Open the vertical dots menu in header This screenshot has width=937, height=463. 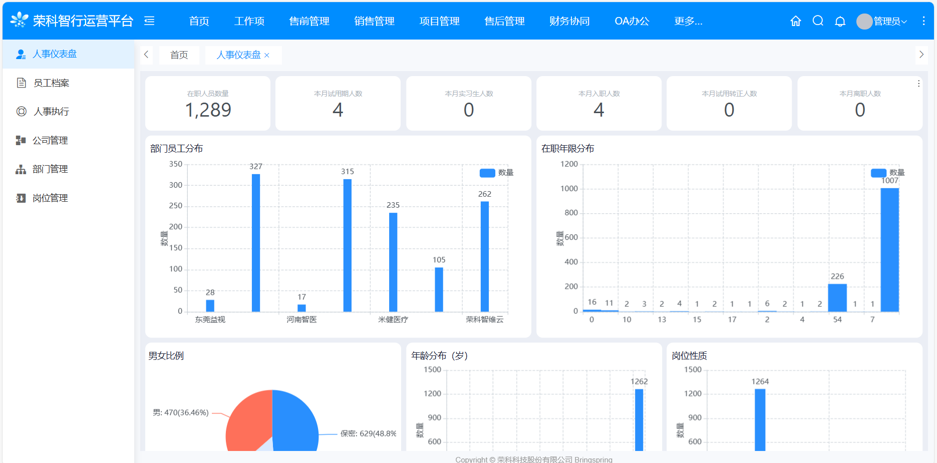click(x=923, y=21)
